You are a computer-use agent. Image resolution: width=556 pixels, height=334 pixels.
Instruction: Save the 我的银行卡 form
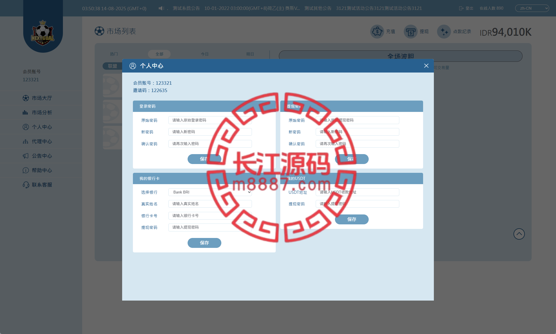(x=204, y=243)
